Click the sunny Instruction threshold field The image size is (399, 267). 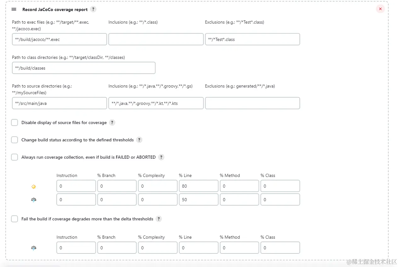(x=76, y=186)
